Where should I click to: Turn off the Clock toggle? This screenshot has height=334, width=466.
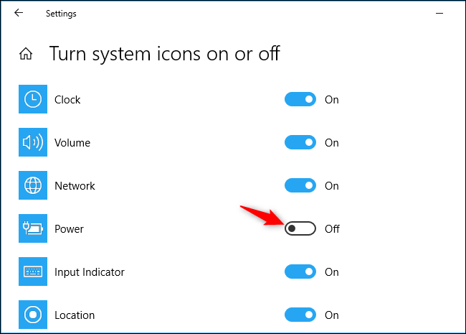pyautogui.click(x=300, y=100)
